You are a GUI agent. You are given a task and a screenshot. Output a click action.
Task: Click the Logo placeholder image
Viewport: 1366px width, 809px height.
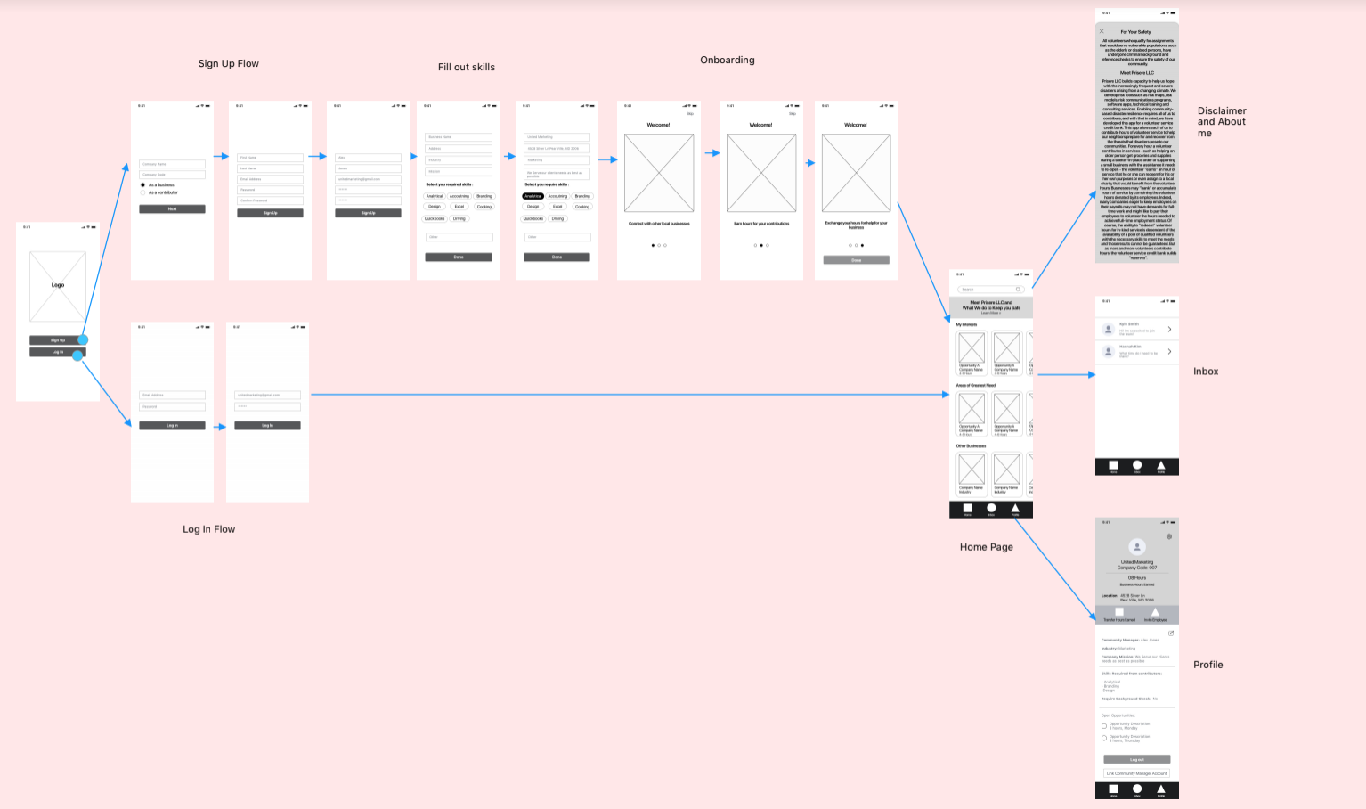pyautogui.click(x=58, y=286)
